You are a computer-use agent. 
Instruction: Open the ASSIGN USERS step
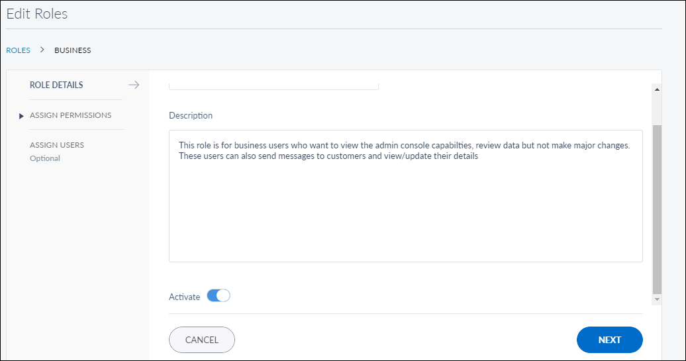(57, 144)
